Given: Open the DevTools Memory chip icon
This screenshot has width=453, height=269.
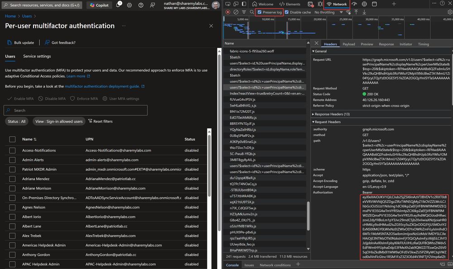Looking at the screenshot, I should coord(364,4).
